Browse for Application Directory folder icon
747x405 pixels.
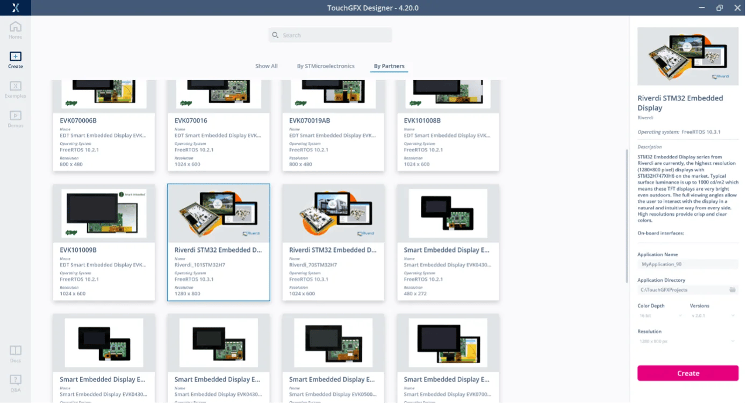coord(732,290)
